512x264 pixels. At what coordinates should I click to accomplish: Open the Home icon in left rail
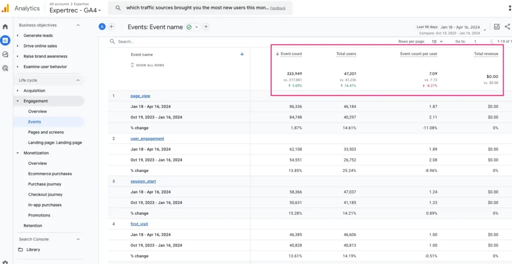[5, 26]
